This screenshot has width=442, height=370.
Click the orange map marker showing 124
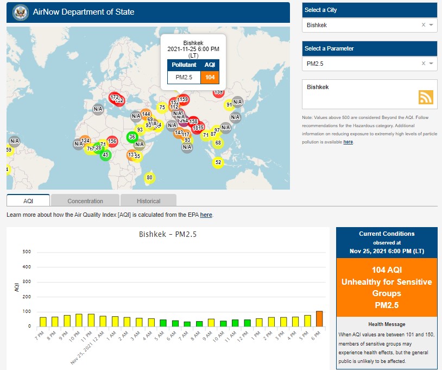coord(85,141)
